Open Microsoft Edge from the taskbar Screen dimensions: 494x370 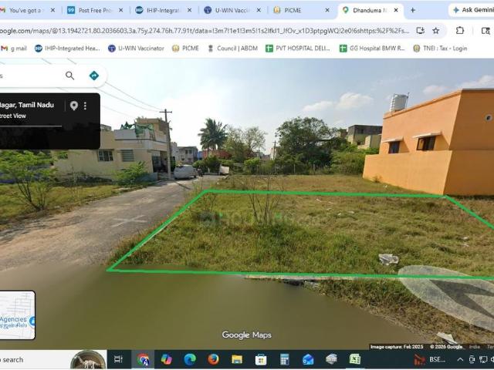[190, 359]
